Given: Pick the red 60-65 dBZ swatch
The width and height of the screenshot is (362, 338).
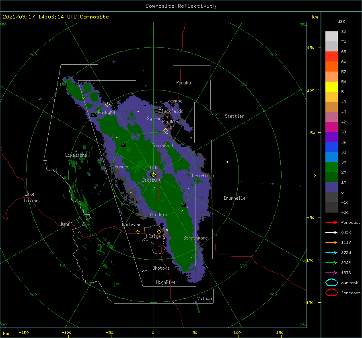Looking at the screenshot, I should 331,56.
